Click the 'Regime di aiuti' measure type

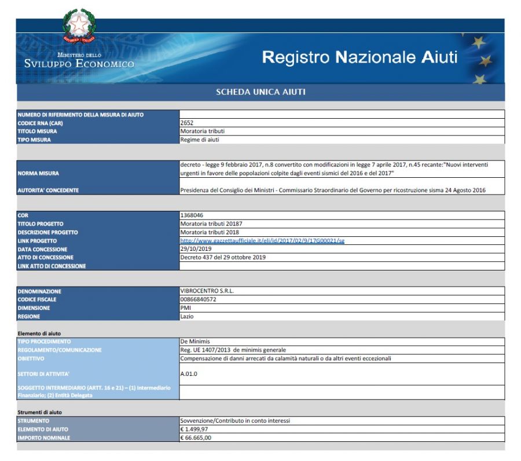200,140
